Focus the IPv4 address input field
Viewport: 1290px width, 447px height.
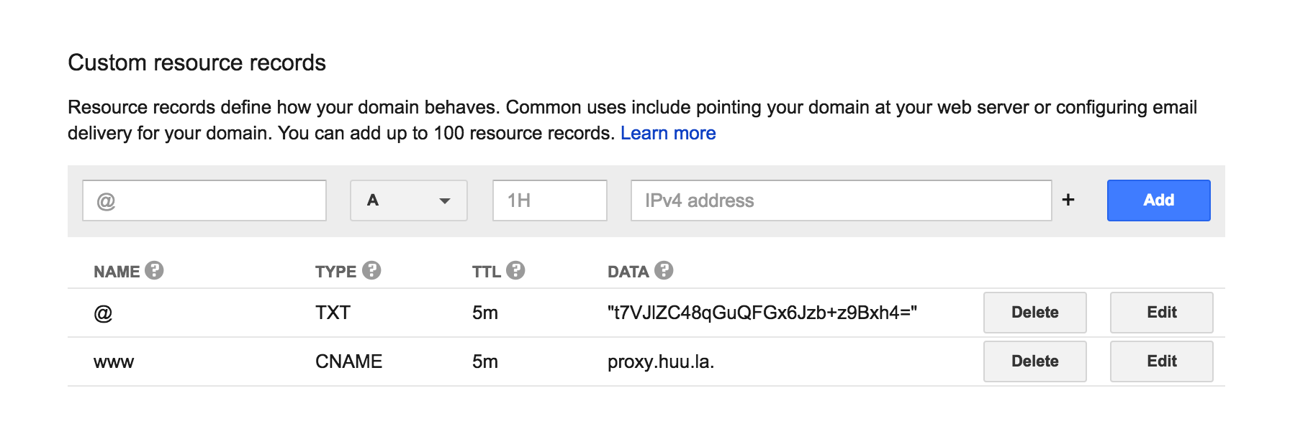pyautogui.click(x=841, y=201)
